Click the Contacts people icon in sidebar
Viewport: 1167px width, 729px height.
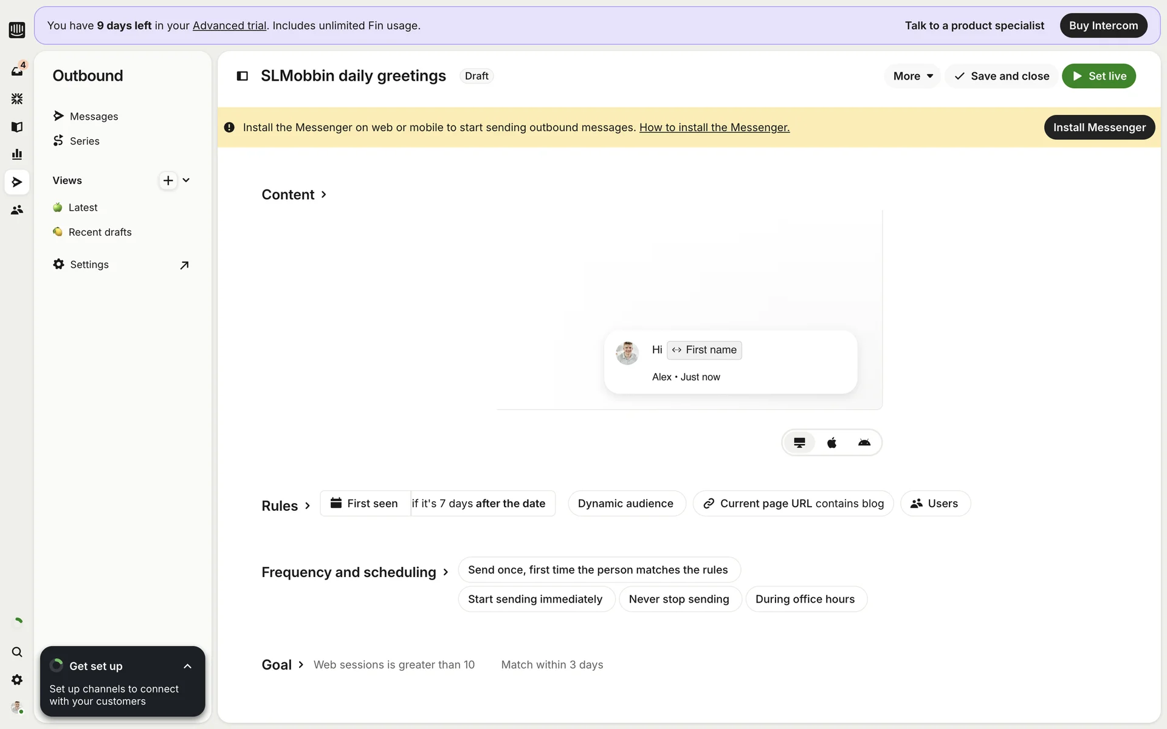[x=17, y=210]
